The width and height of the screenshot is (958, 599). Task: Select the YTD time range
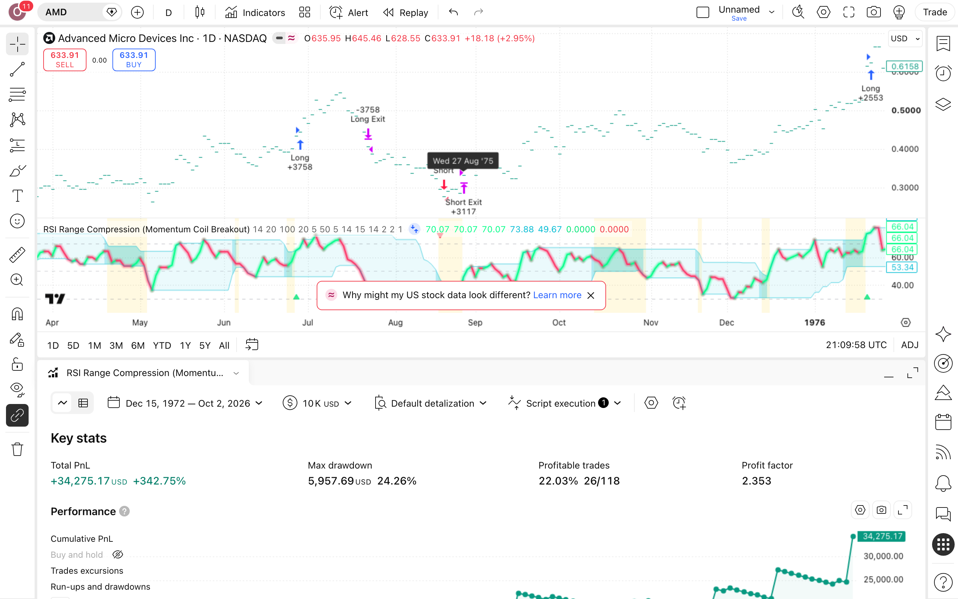162,345
